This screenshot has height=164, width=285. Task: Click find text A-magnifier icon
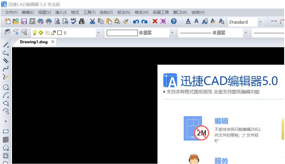tap(221, 21)
